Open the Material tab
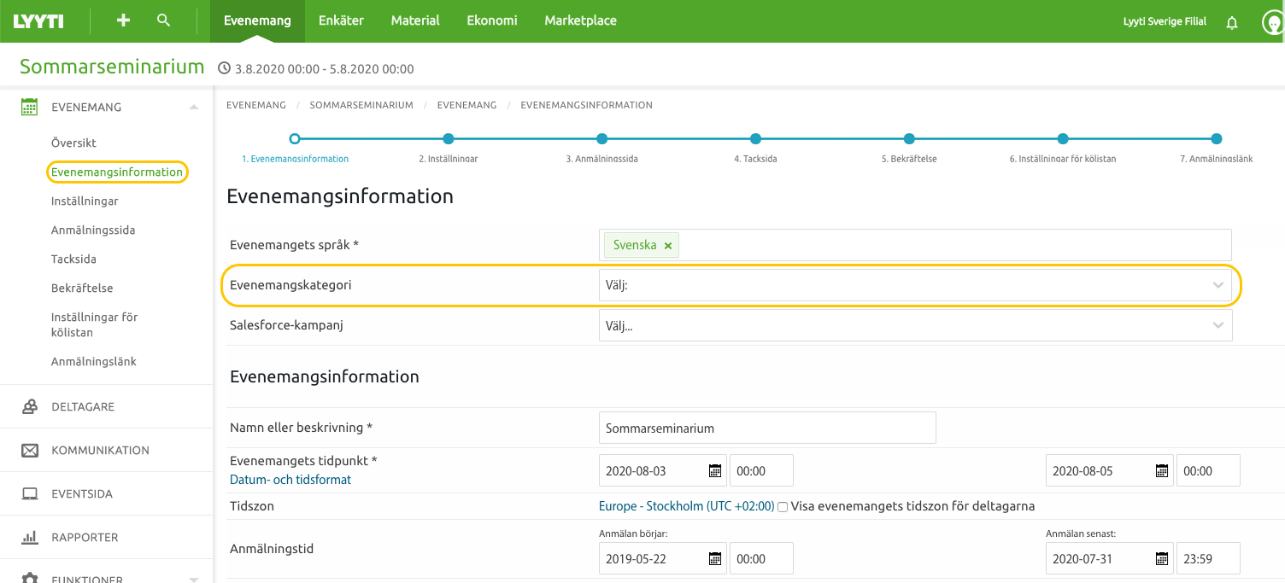1285x583 pixels. tap(415, 20)
